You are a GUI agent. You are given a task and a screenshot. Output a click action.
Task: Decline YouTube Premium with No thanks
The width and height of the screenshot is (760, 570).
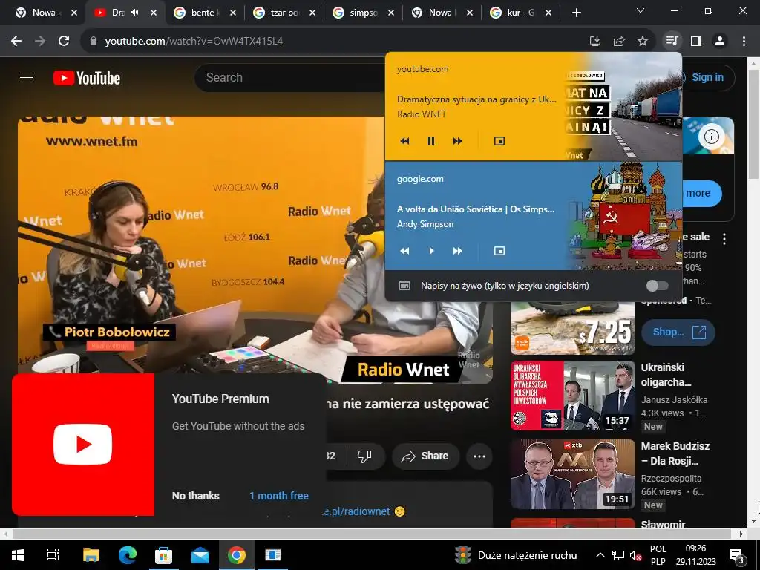tap(196, 496)
